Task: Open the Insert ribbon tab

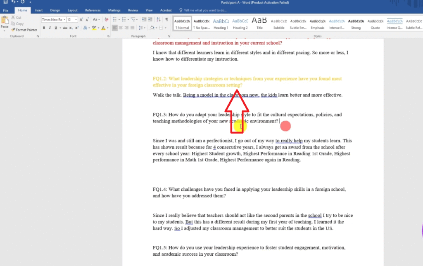Action: (38, 10)
